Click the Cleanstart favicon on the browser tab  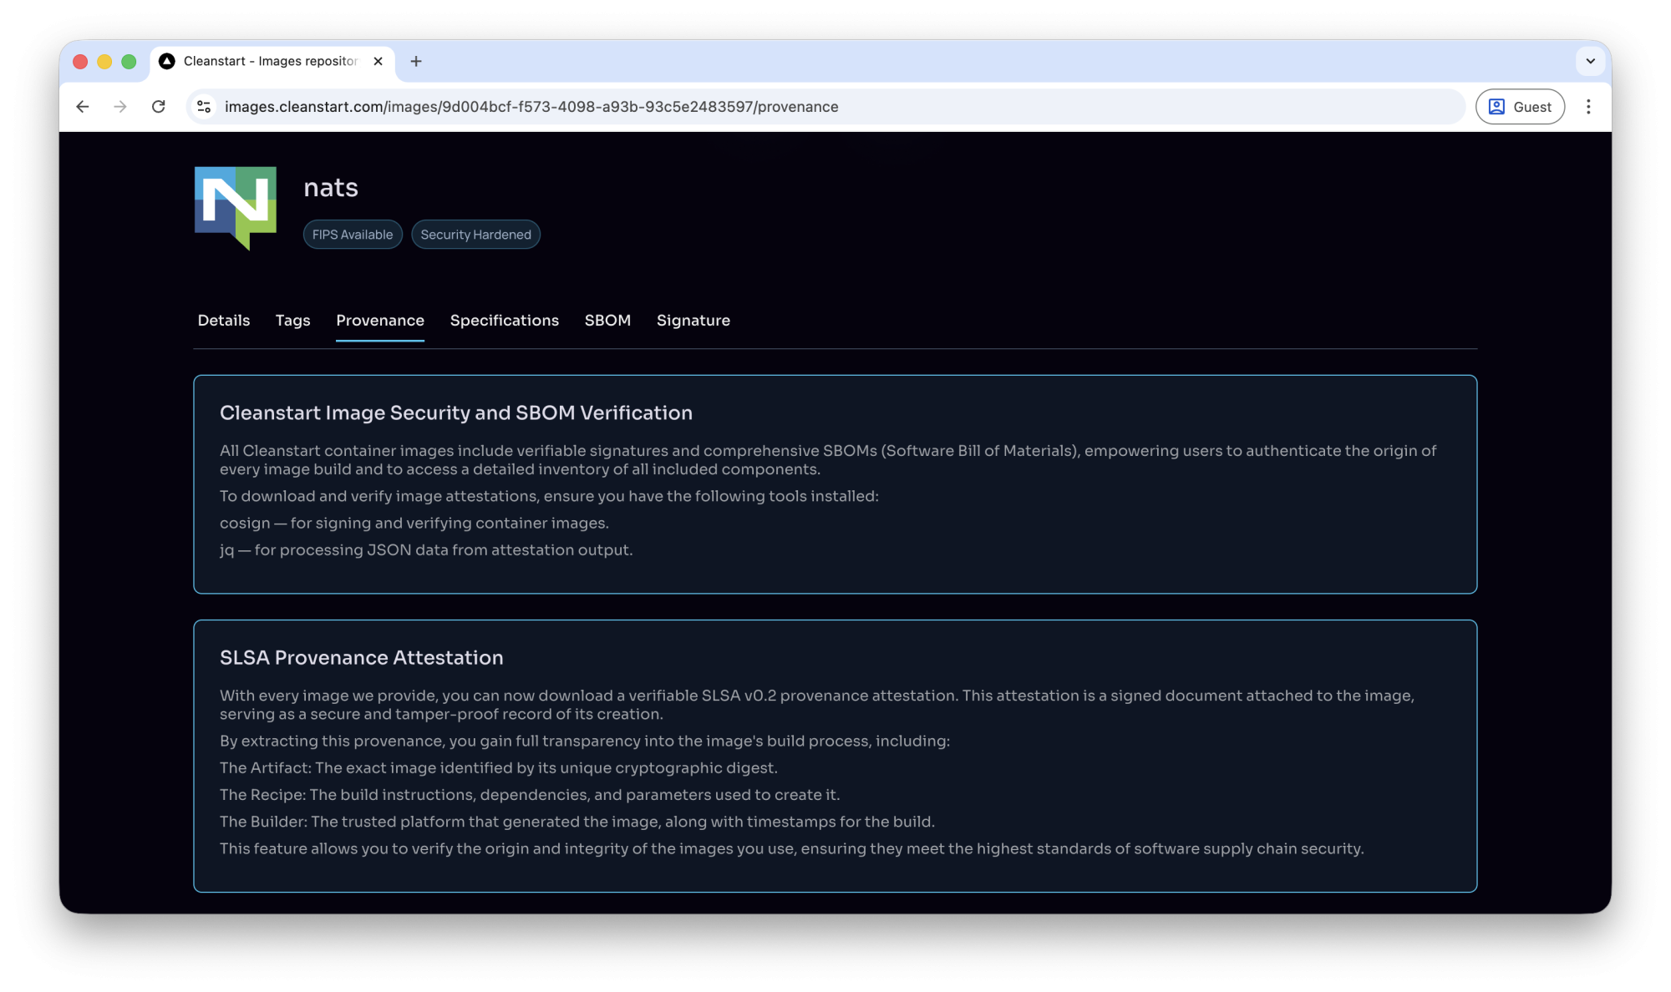[167, 61]
